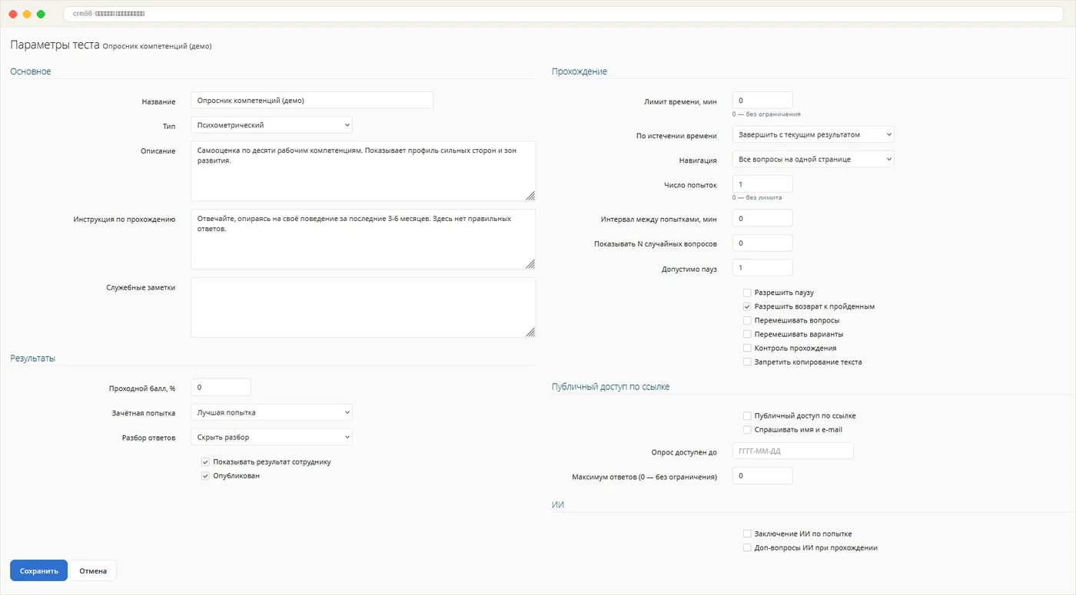The image size is (1076, 595).
Task: Click the hint "0 — без лимита"
Action: point(757,197)
